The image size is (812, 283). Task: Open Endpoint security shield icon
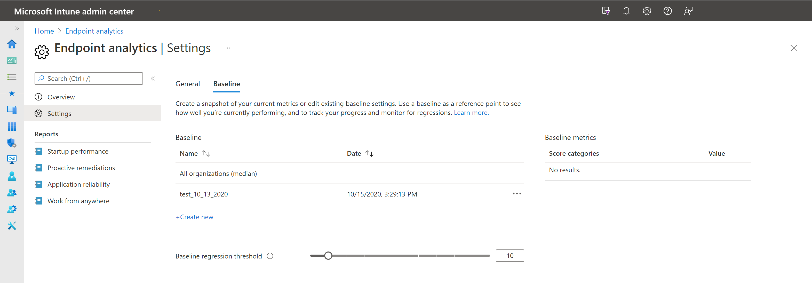click(x=12, y=143)
